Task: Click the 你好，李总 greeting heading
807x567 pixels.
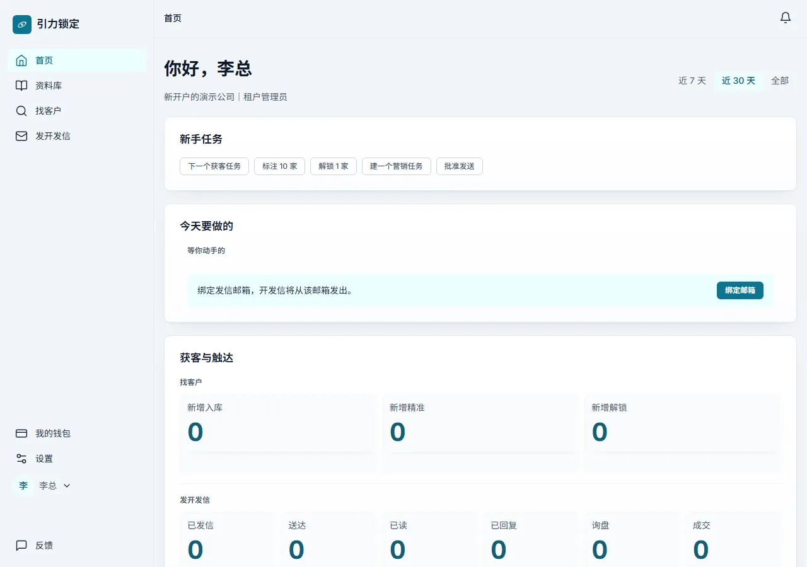Action: click(x=208, y=69)
